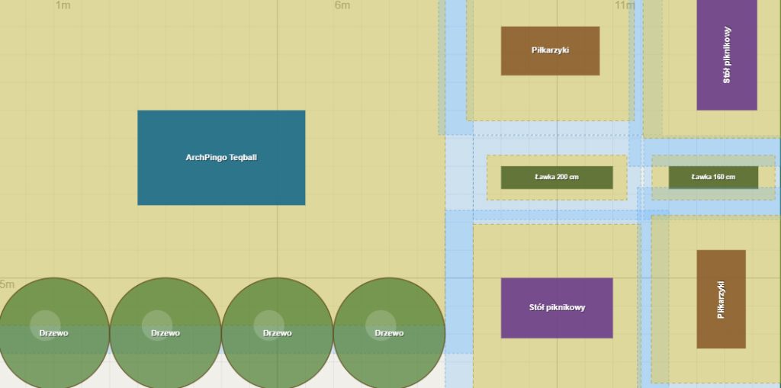This screenshot has width=781, height=388.
Task: Click the 1m ruler label
Action: tap(63, 6)
